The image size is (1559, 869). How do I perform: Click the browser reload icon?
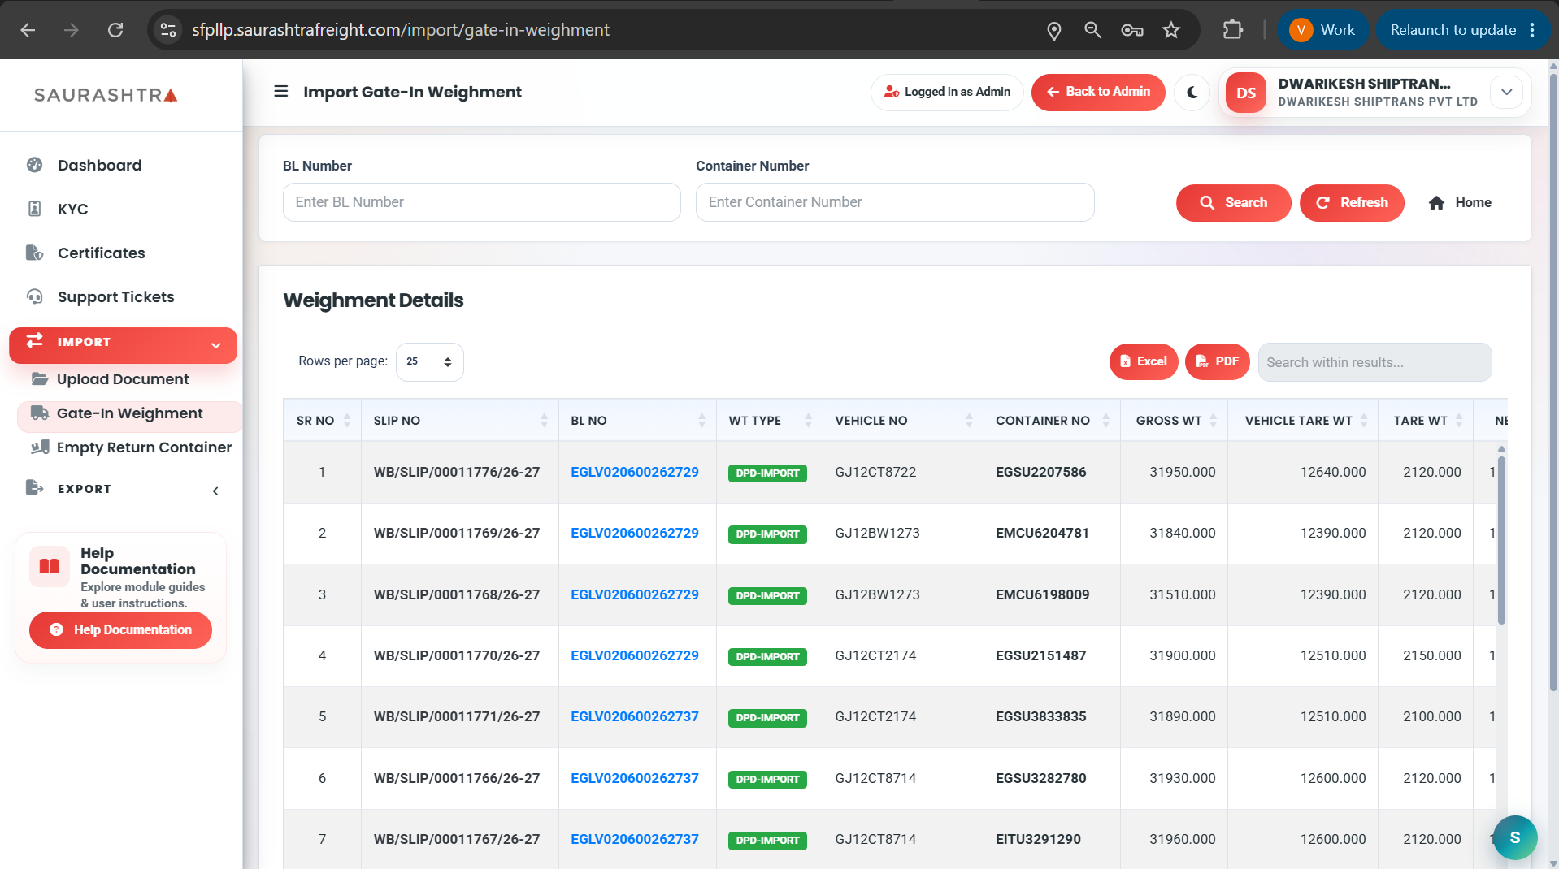[x=115, y=30]
